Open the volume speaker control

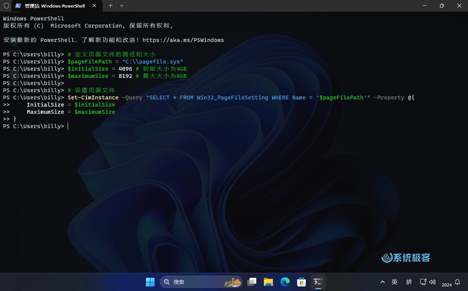click(432, 282)
